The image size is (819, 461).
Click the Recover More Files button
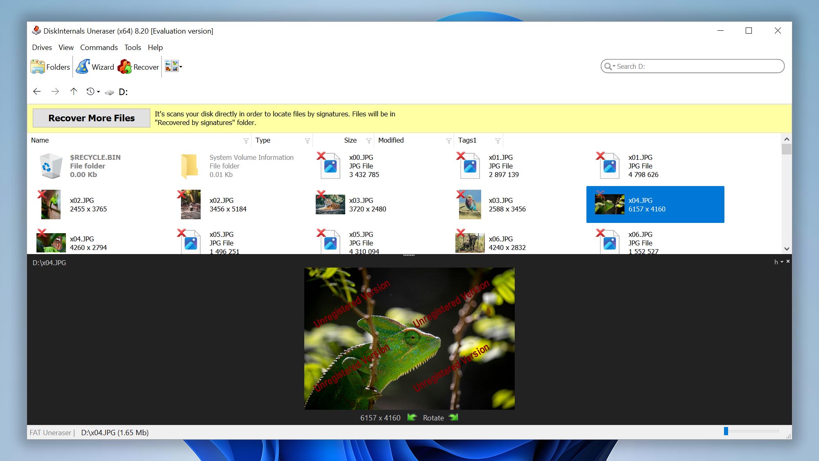tap(91, 118)
